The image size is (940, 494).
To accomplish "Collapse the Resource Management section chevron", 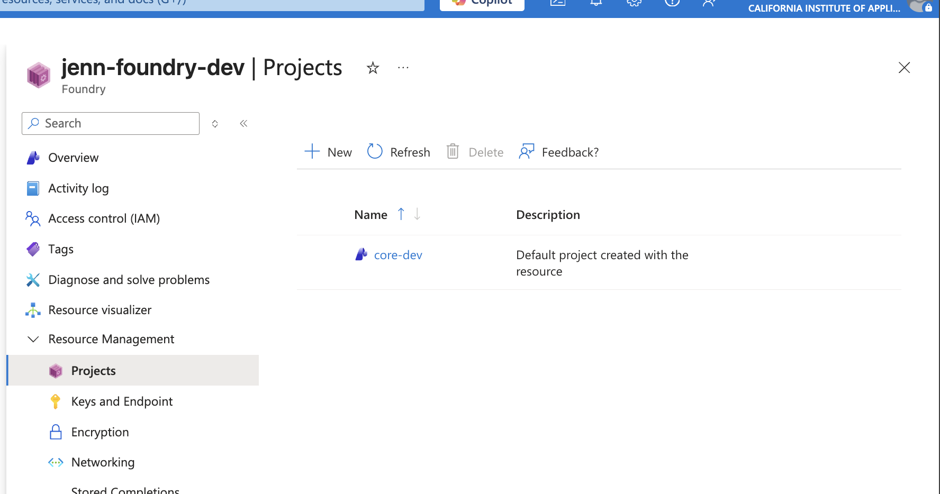I will point(33,339).
